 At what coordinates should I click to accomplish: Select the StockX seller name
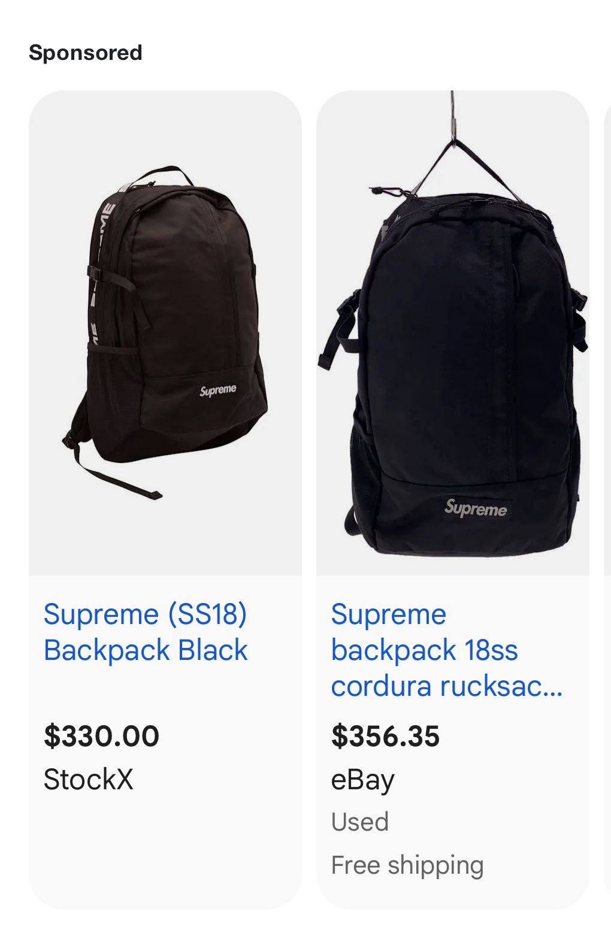pos(88,779)
